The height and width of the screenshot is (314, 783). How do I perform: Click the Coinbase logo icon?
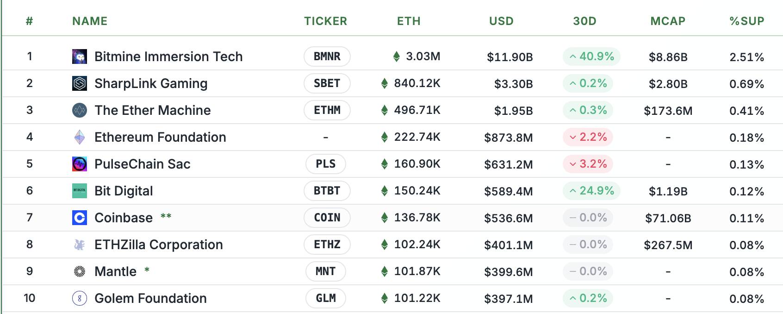tap(80, 218)
